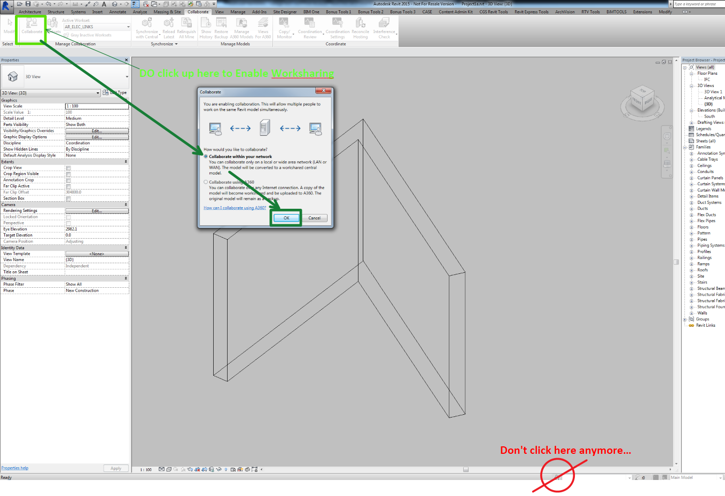Collapse the Extents properties section
725x496 pixels.
126,162
